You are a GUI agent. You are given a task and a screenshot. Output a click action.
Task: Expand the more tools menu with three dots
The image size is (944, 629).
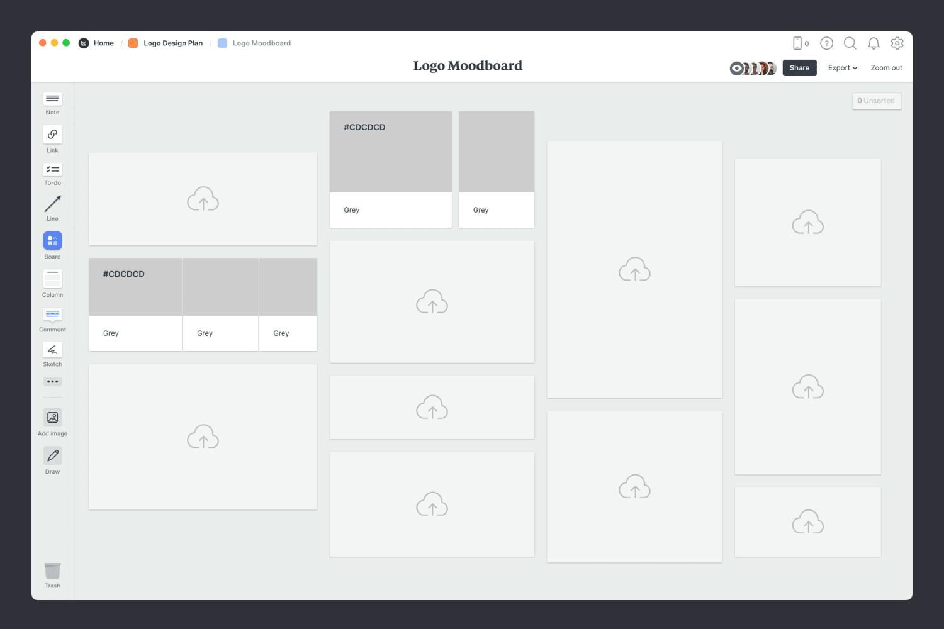pos(52,381)
